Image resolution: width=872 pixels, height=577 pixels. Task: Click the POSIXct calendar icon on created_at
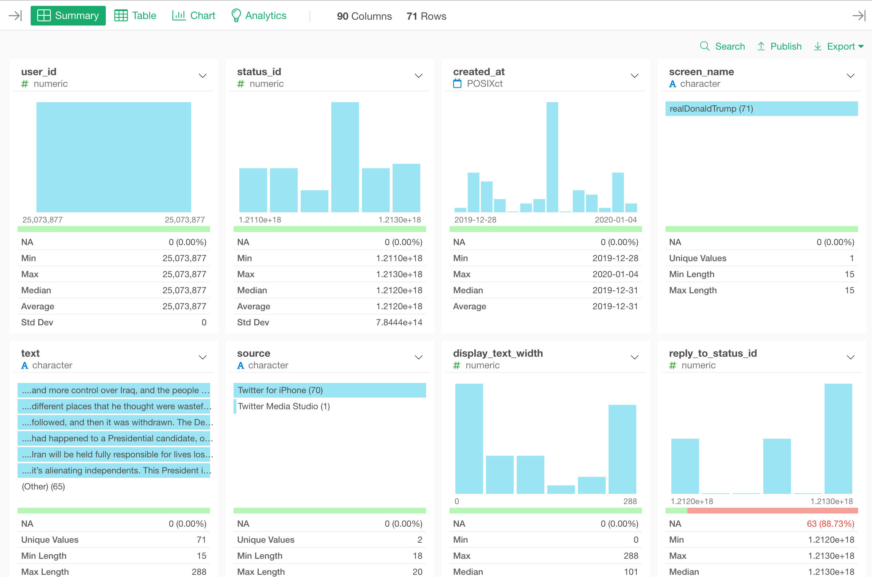coord(457,84)
